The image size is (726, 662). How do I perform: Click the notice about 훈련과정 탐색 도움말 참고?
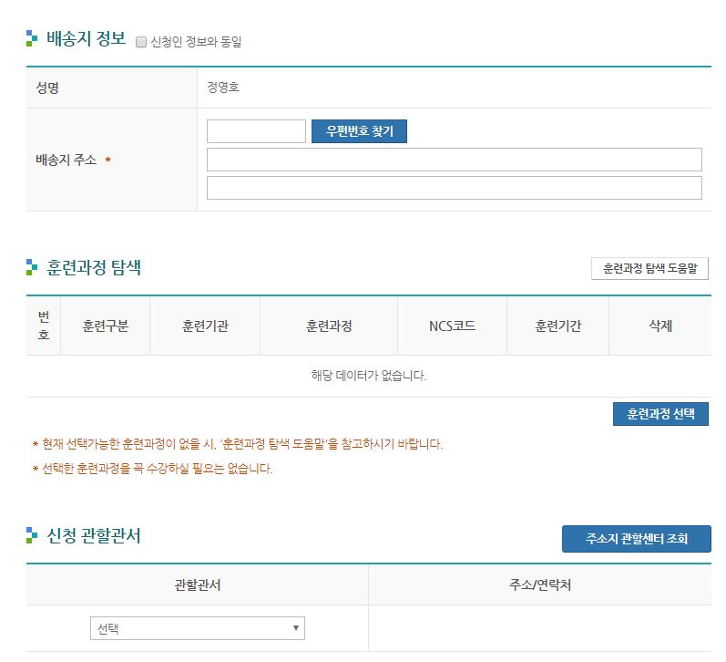(x=238, y=444)
